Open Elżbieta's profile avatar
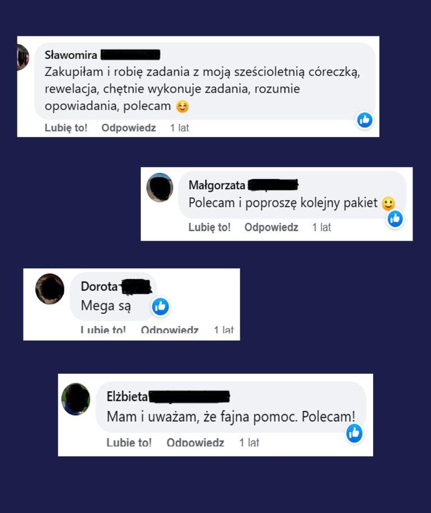 pyautogui.click(x=76, y=399)
